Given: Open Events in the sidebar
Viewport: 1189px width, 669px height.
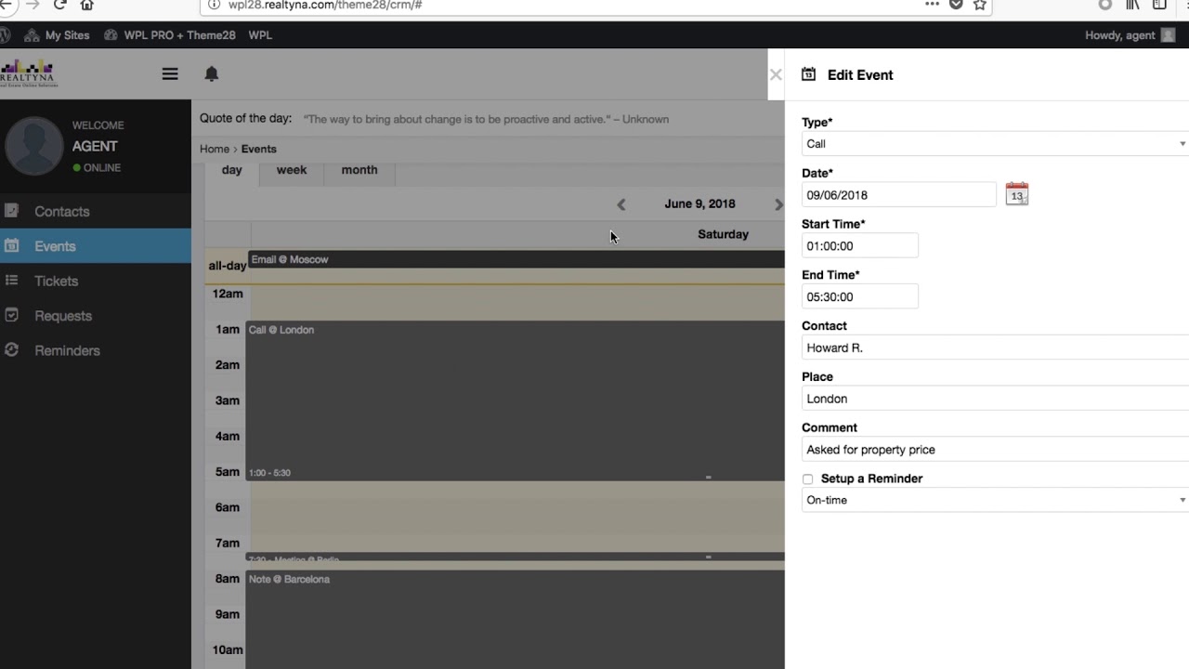Looking at the screenshot, I should point(96,246).
